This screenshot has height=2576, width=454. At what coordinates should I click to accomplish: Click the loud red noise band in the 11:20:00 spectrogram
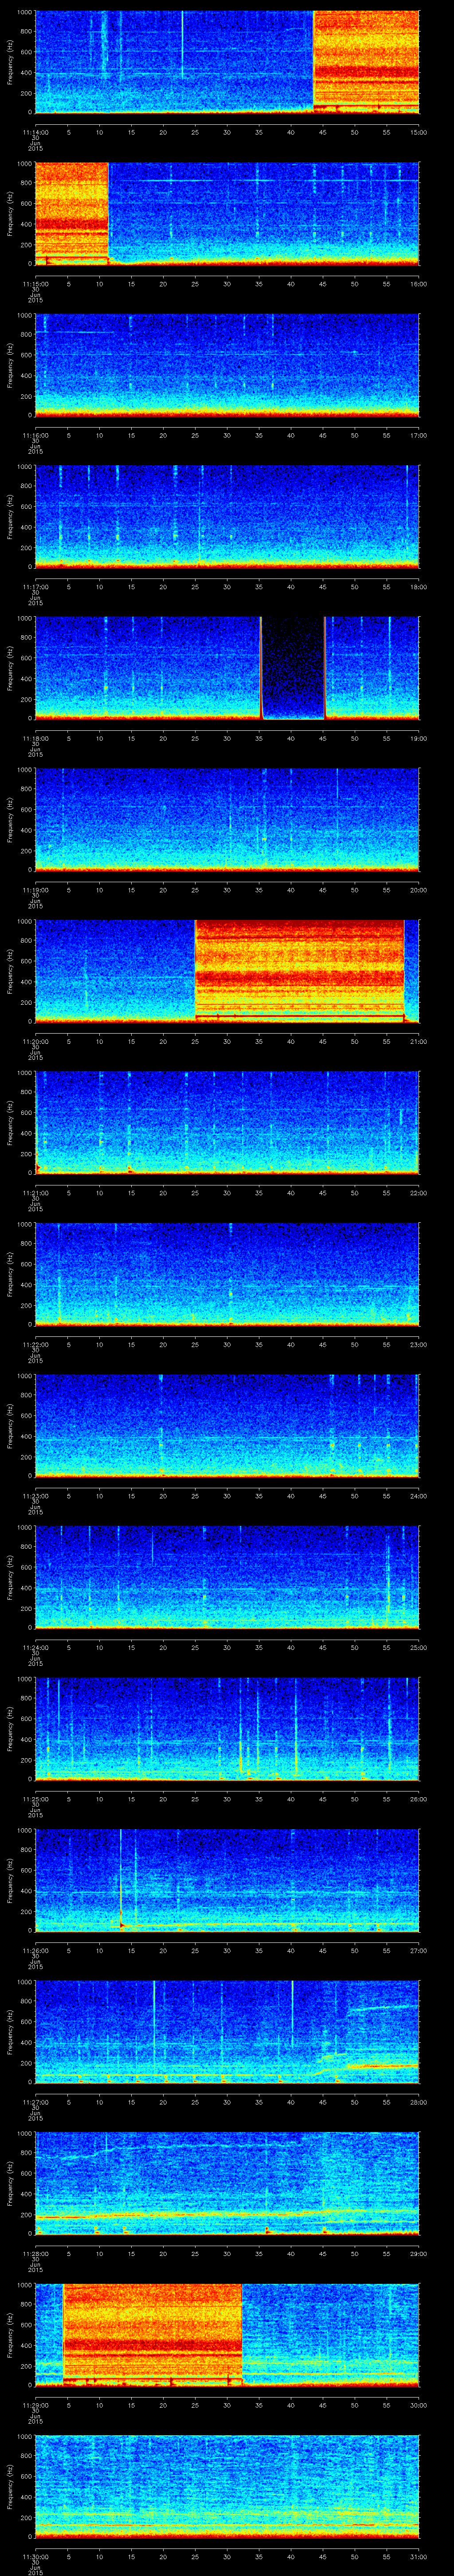click(299, 970)
